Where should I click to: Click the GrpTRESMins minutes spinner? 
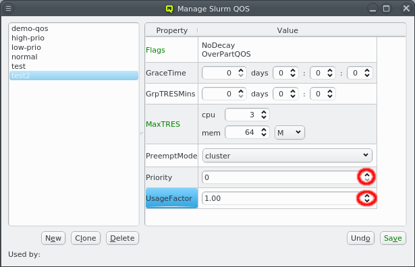(x=323, y=94)
